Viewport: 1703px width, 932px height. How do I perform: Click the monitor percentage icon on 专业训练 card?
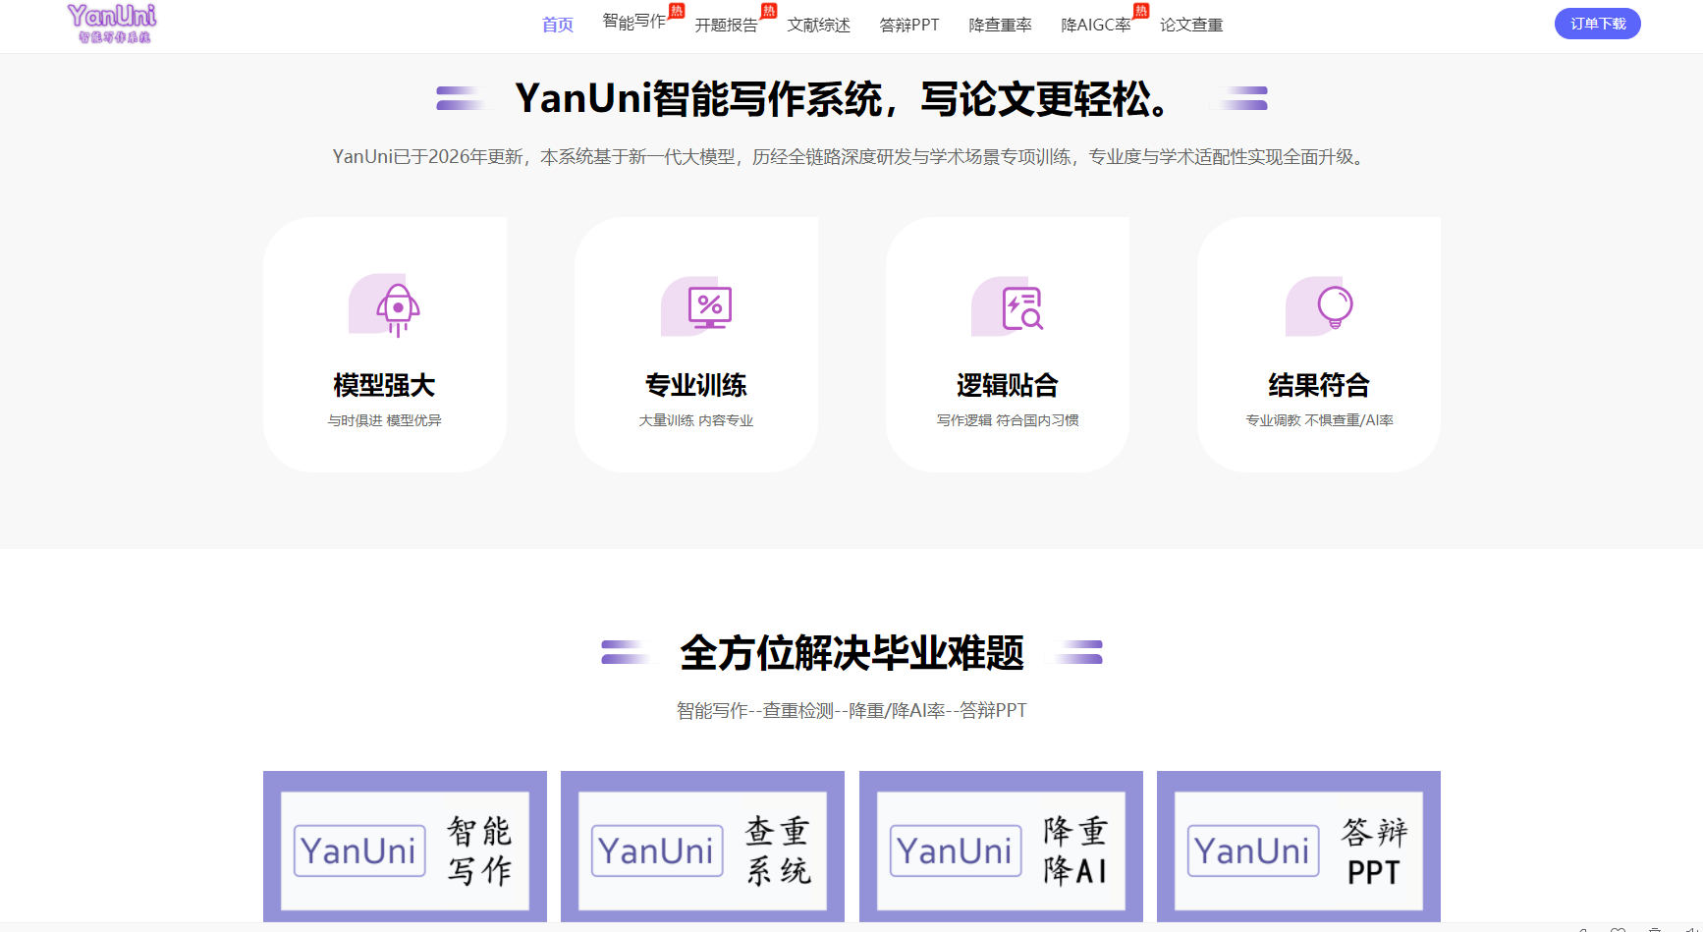pyautogui.click(x=702, y=307)
